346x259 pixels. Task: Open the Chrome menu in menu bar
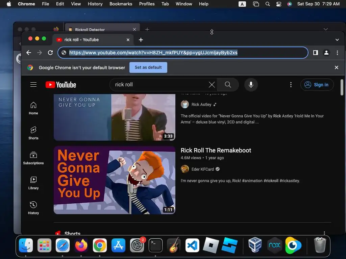pyautogui.click(x=26, y=4)
